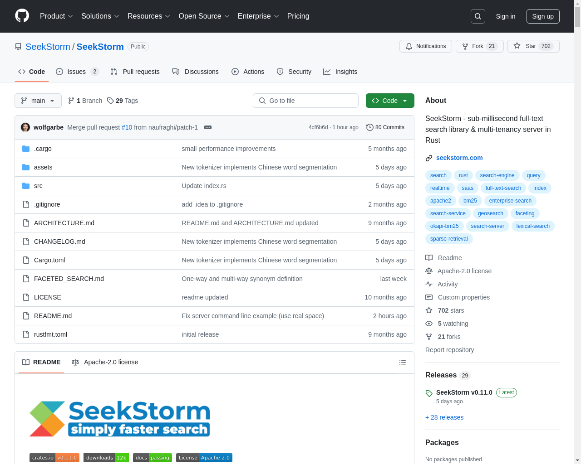The height and width of the screenshot is (464, 581).
Task: Open the Cargo.toml file
Action: 49,260
